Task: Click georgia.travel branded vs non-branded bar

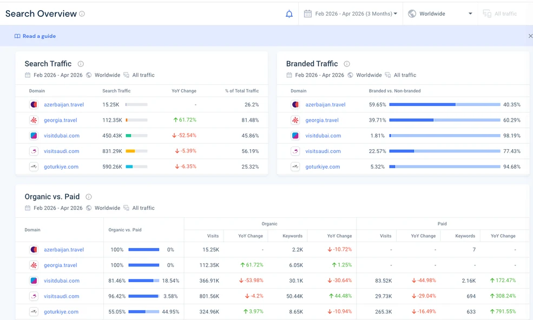Action: pyautogui.click(x=445, y=120)
